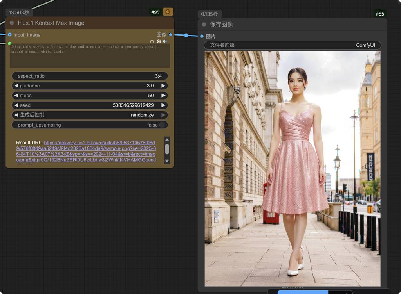Click the speaker icon above the prompt box
The image size is (401, 294).
tap(165, 41)
